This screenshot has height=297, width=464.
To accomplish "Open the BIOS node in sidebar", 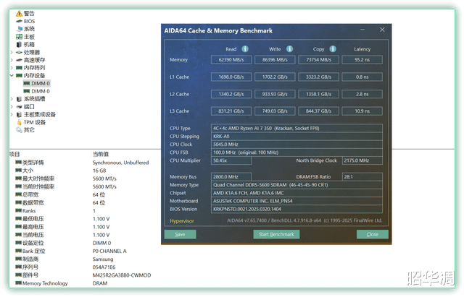I will pos(28,21).
